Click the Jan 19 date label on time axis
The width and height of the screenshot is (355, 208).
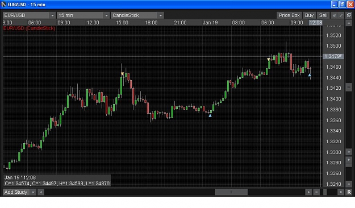[210, 22]
